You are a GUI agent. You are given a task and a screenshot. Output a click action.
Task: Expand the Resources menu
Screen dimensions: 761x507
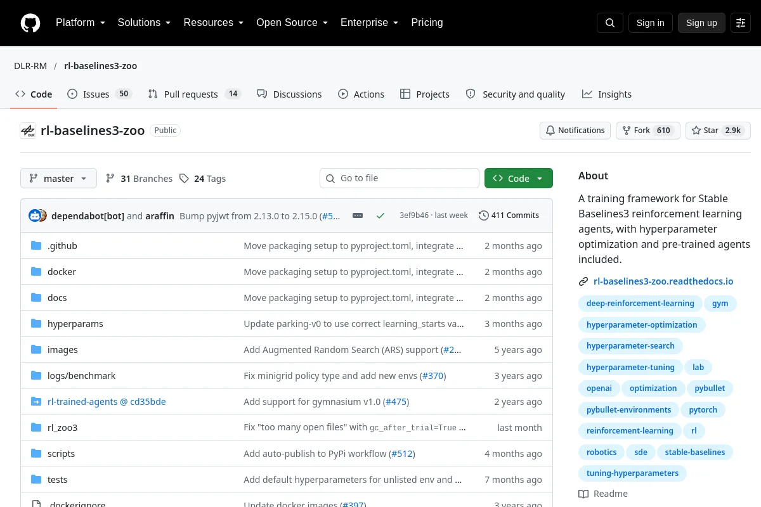(214, 23)
